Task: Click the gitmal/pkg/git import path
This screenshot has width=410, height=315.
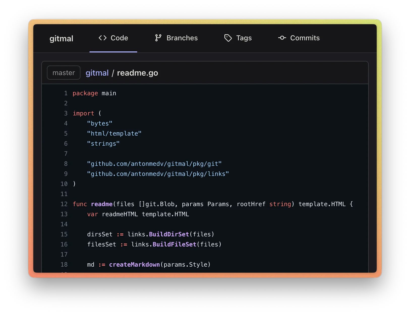Action: (154, 164)
